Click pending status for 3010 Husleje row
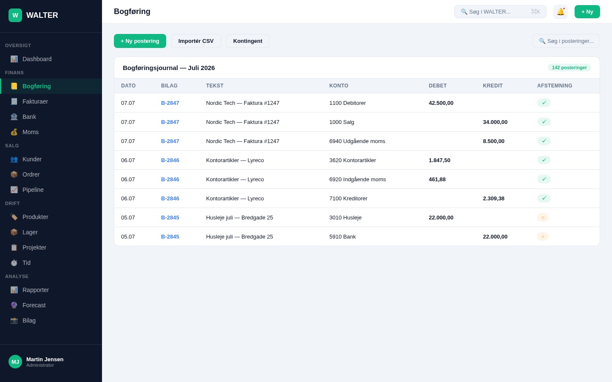Viewport: 612px width, 382px height. click(x=543, y=217)
